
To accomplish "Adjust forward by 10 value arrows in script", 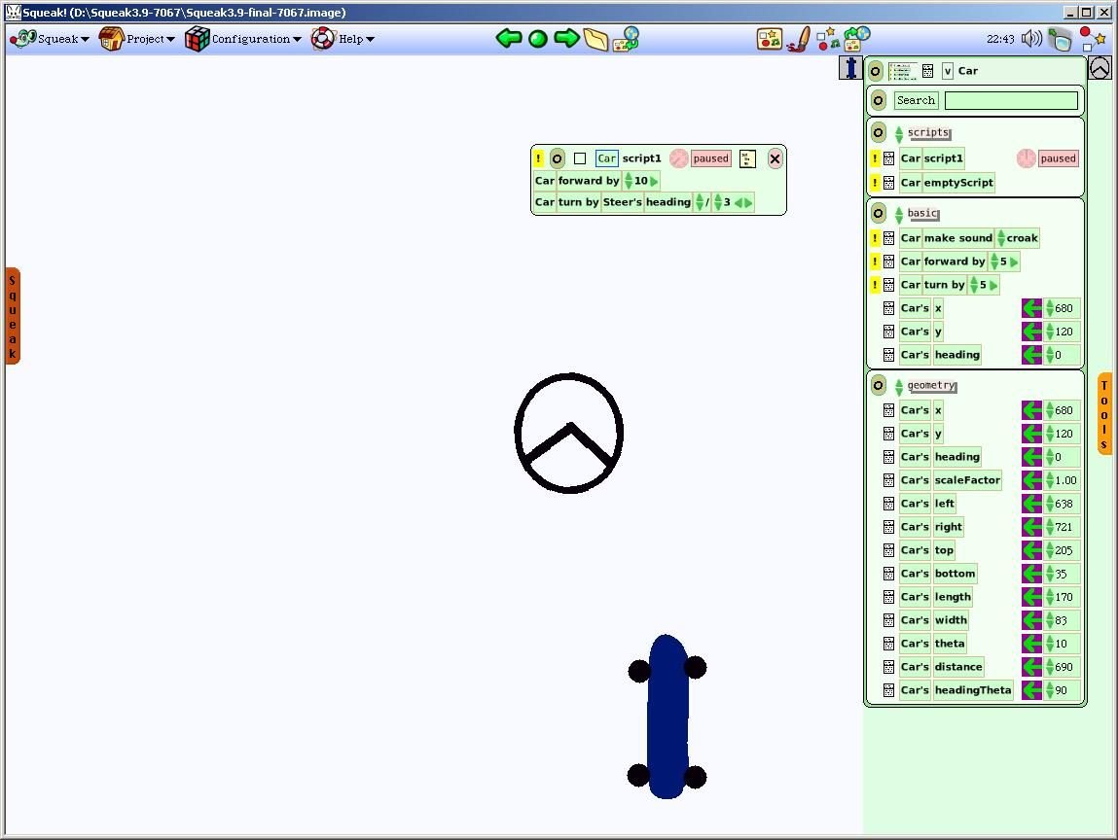I will pyautogui.click(x=629, y=181).
